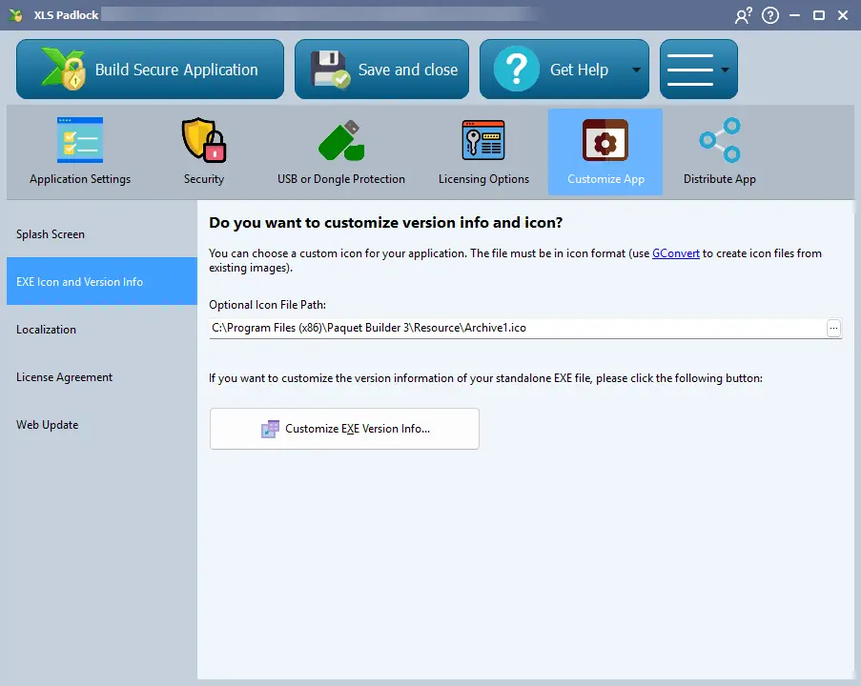Click inside the Optional Icon File Path field
The image size is (861, 686).
tap(515, 328)
